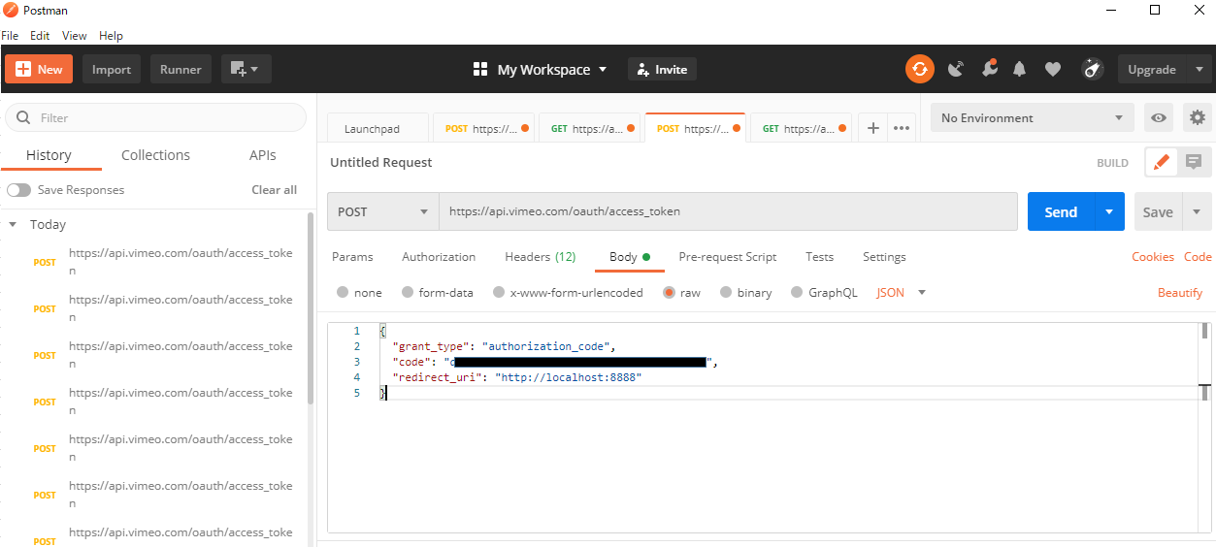Open the Upgrade dropdown arrow
1216x547 pixels.
(x=1200, y=70)
